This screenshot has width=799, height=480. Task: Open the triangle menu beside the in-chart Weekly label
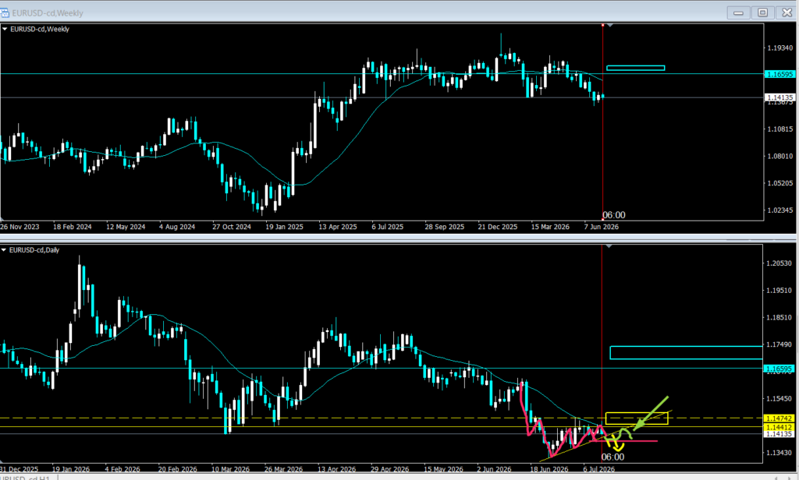[x=5, y=30]
